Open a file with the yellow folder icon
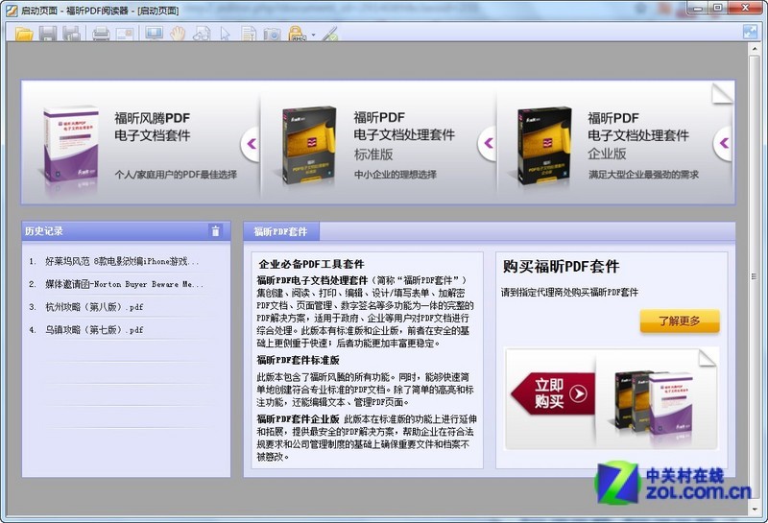 point(24,34)
